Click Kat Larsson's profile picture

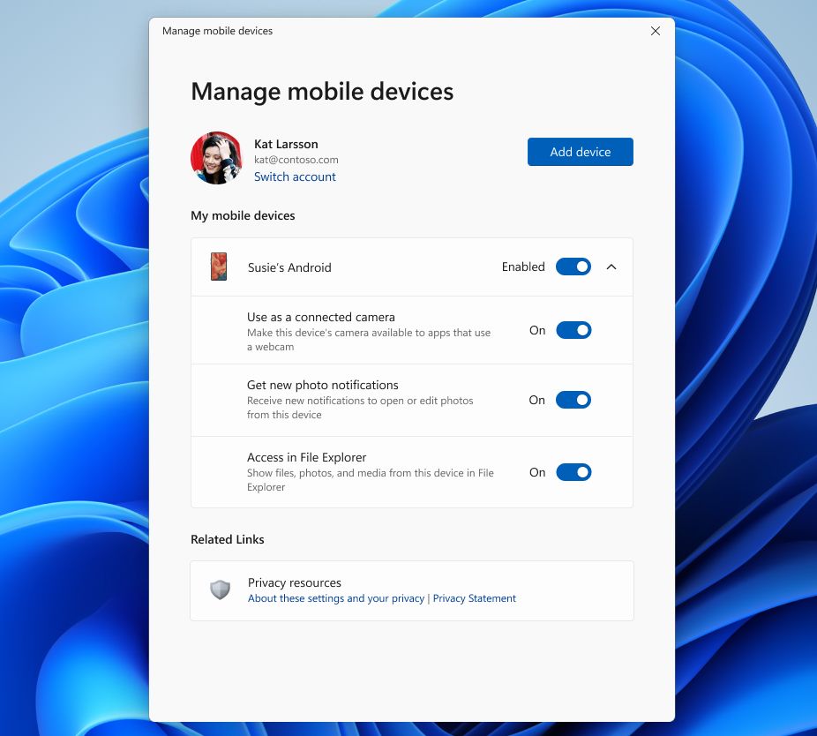click(216, 158)
